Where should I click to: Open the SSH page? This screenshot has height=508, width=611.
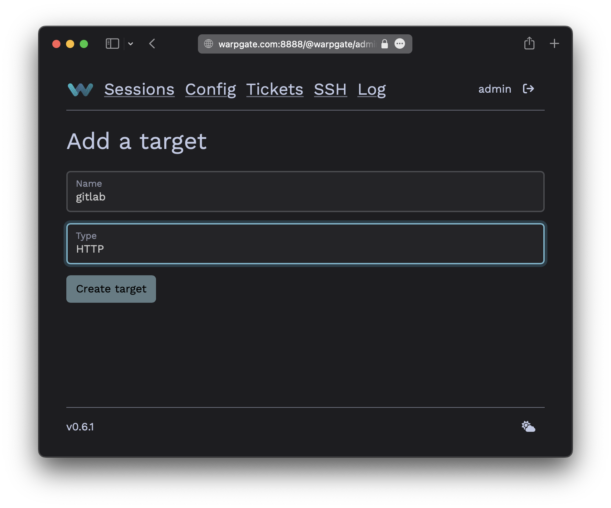(x=330, y=90)
